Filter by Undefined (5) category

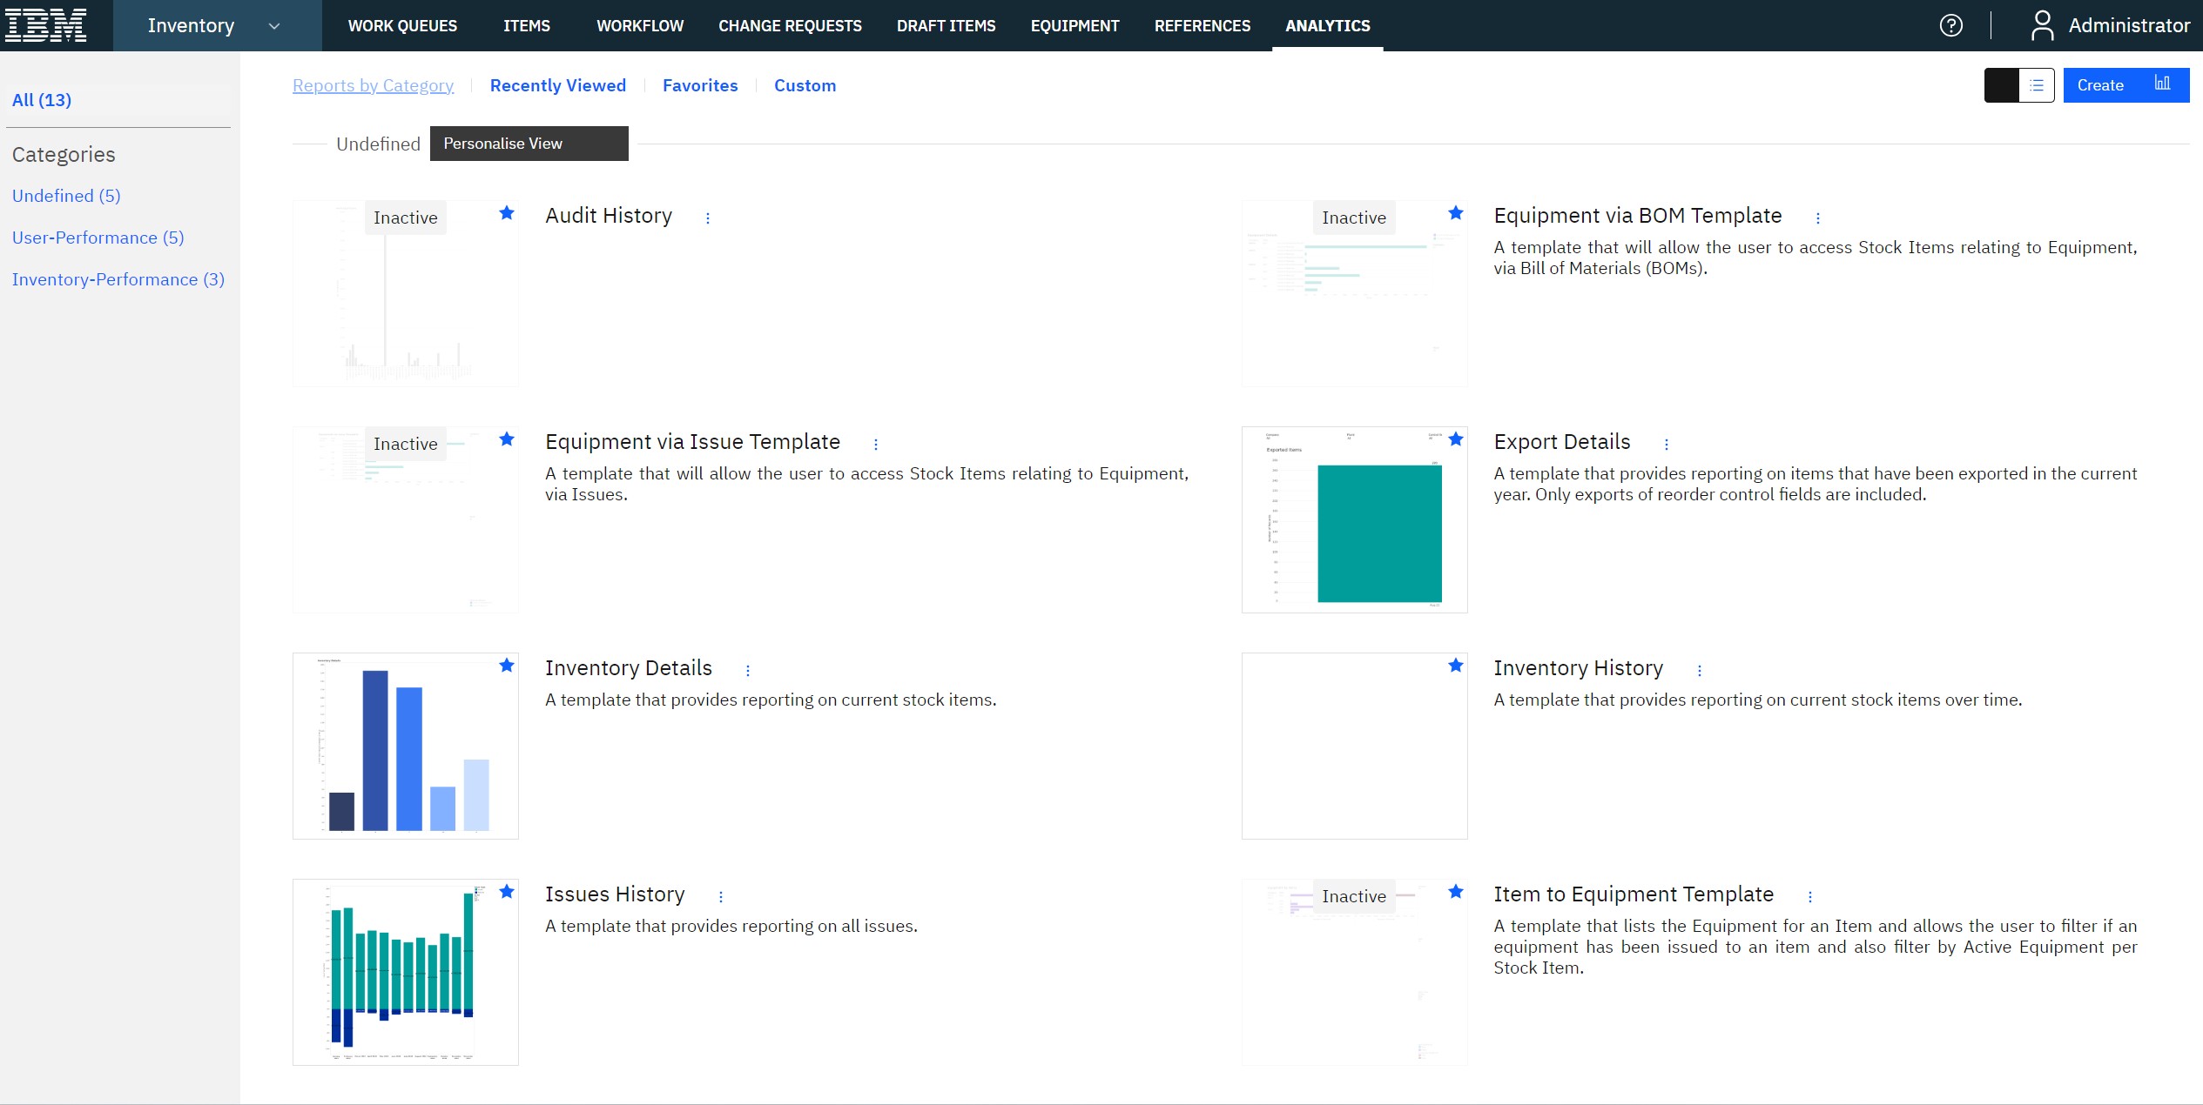[x=66, y=196]
